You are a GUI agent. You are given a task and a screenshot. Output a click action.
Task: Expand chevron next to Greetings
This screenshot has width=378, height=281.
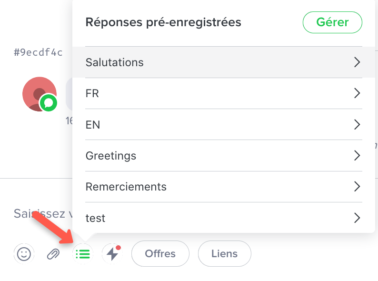coord(357,156)
